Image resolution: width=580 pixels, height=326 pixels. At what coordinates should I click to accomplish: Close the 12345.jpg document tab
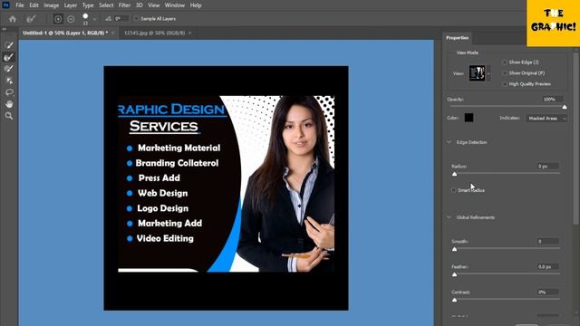pyautogui.click(x=190, y=33)
